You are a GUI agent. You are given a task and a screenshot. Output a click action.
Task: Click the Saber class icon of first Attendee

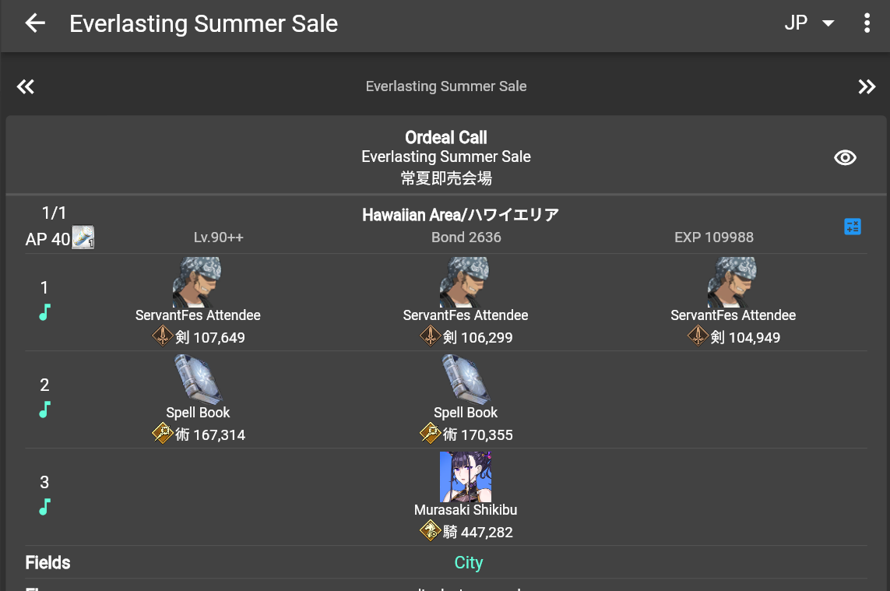163,336
